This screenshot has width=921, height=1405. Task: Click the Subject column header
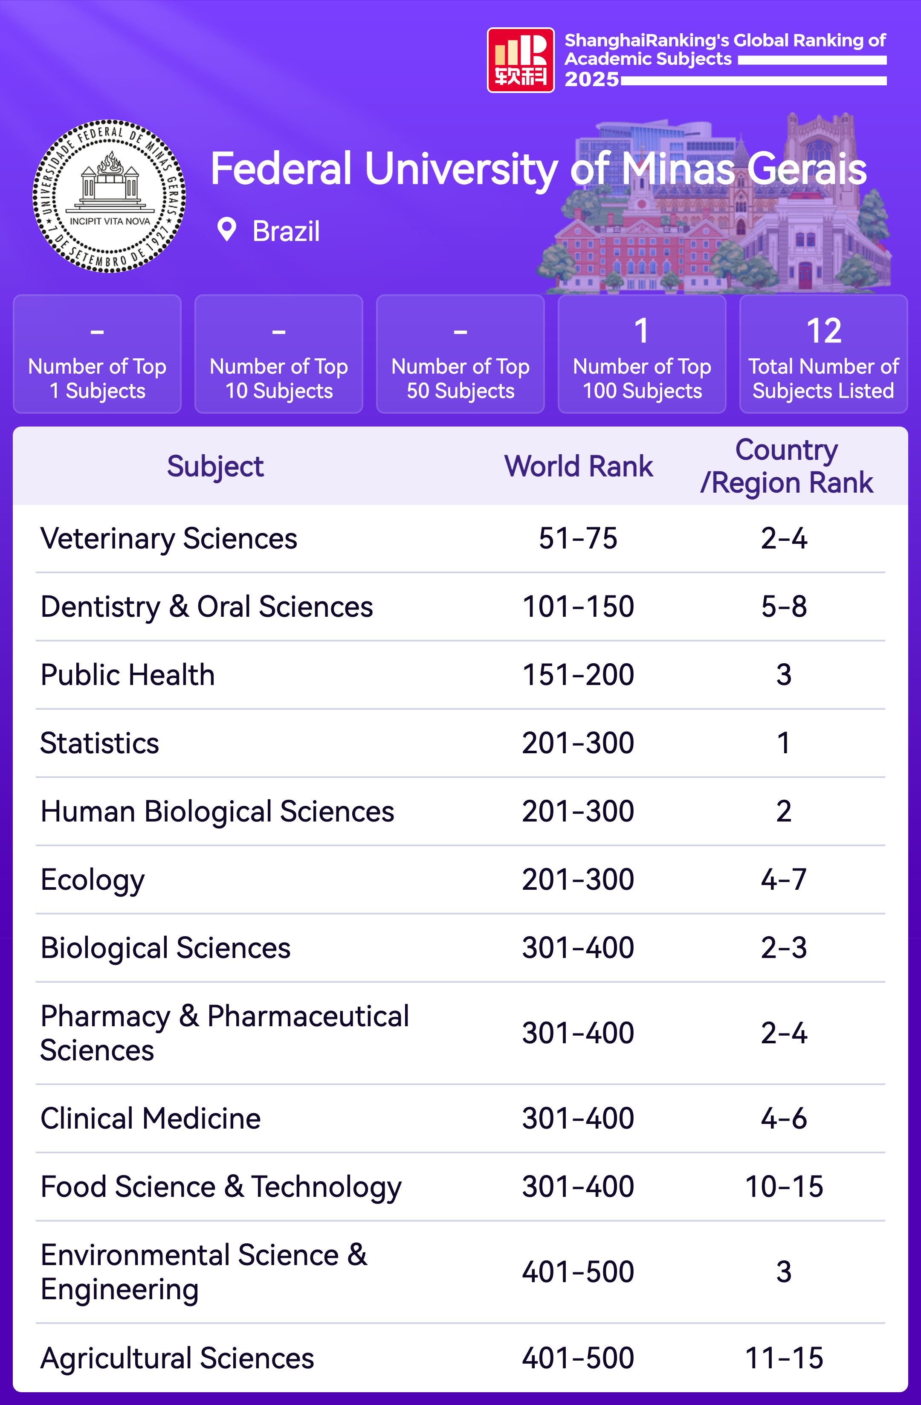point(215,466)
